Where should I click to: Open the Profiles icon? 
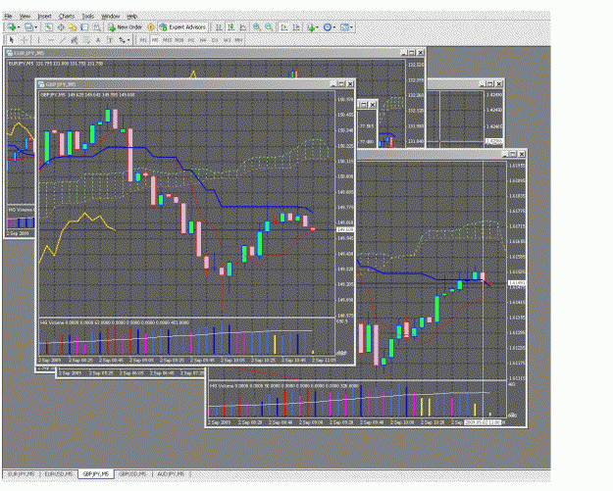(x=28, y=27)
